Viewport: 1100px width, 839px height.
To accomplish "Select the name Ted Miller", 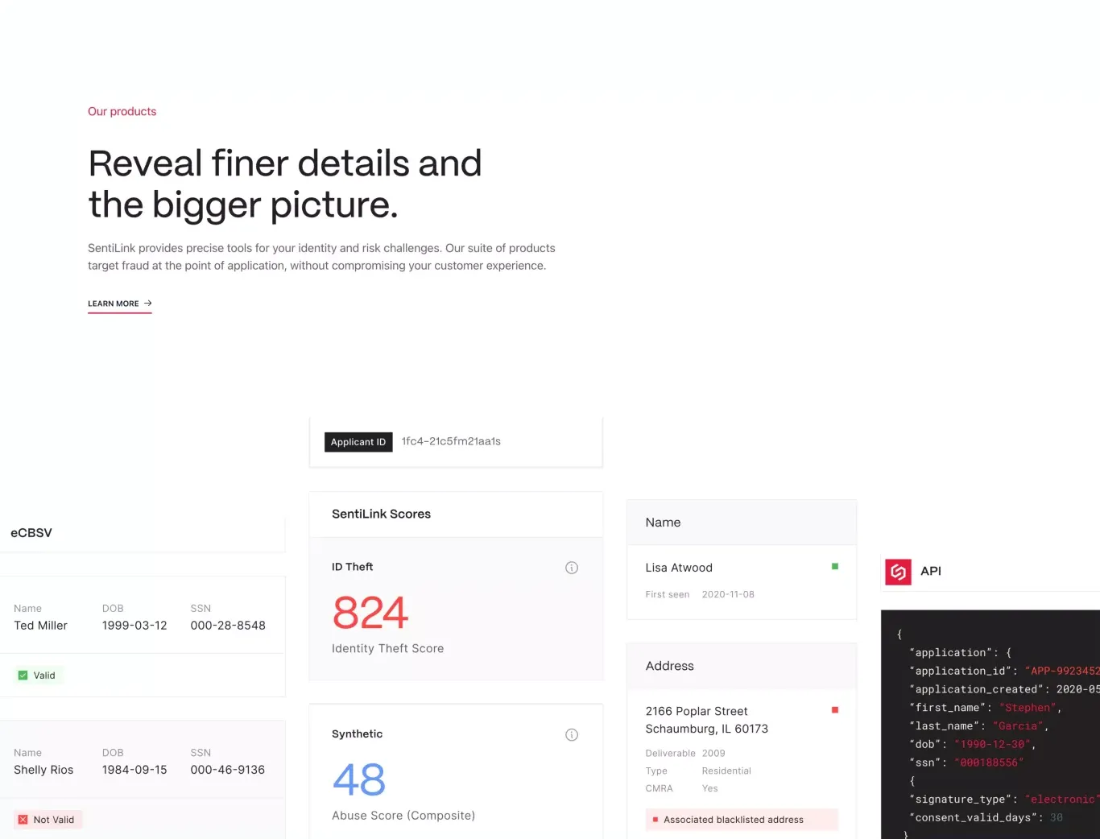I will (x=40, y=626).
